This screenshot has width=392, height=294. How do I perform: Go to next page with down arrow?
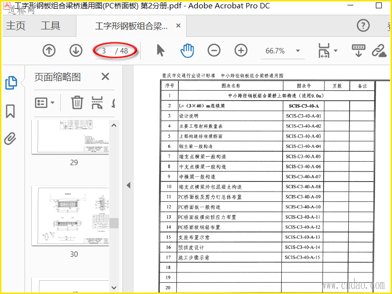76,50
